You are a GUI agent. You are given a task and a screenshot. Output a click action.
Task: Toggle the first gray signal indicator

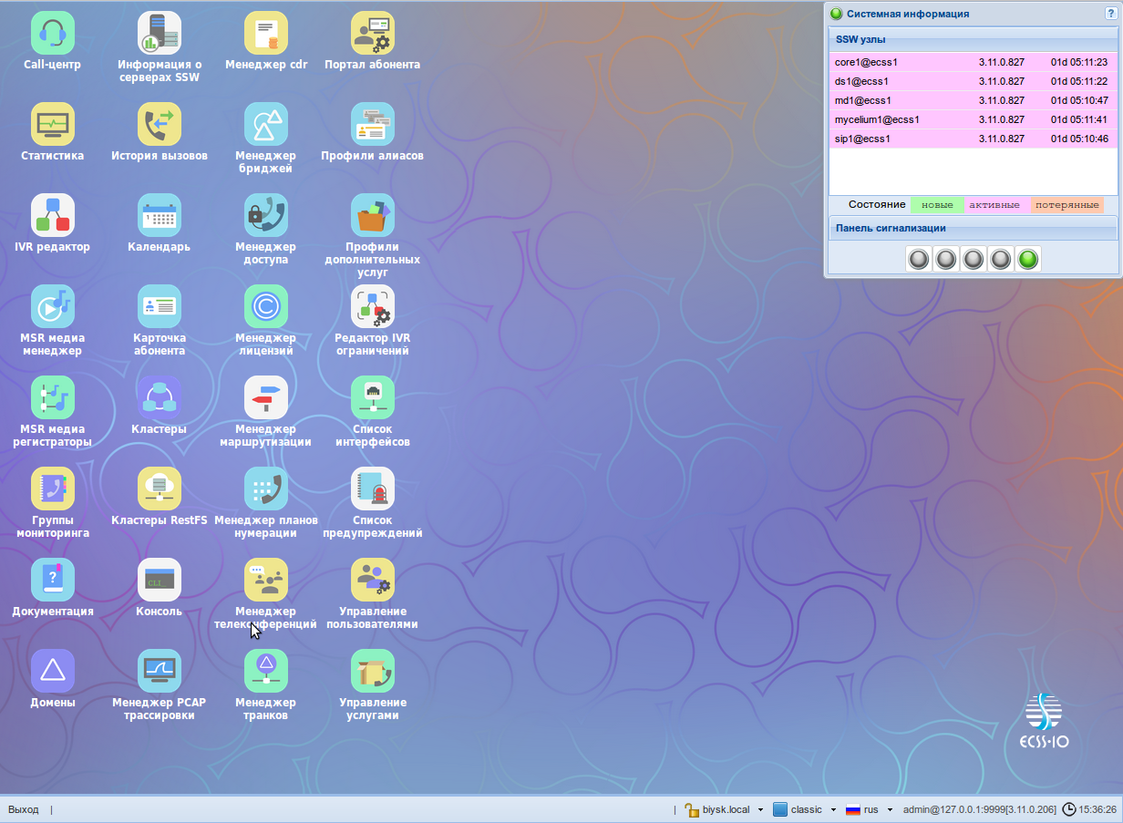click(919, 260)
